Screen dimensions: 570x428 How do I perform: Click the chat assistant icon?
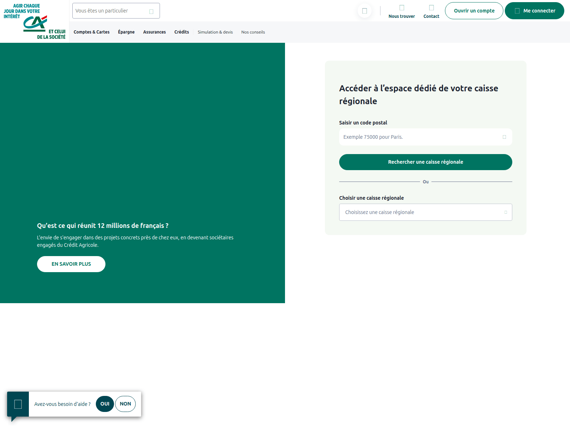coord(18,404)
